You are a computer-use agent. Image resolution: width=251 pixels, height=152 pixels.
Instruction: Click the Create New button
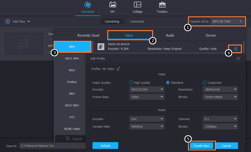201,146
